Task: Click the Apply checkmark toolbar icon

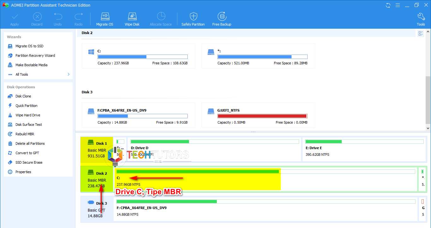Action: 15,16
